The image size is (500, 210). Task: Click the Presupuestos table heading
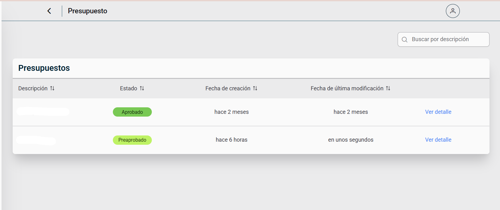(x=44, y=68)
